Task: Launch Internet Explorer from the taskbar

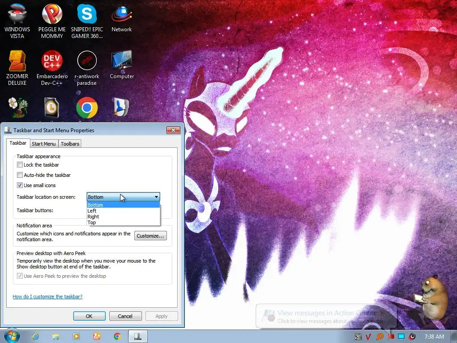Action: [36, 337]
